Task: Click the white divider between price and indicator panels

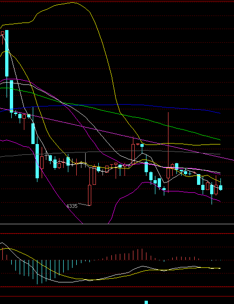Action: [117, 224]
